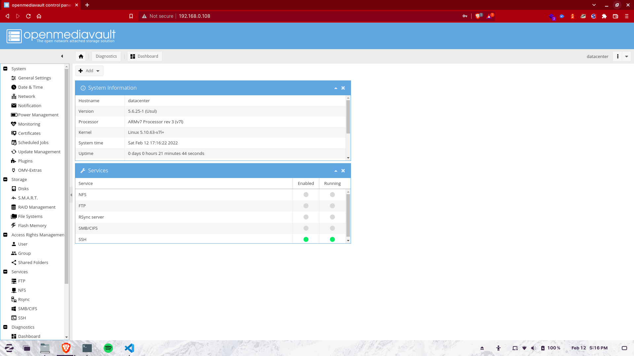Open the terminal from the taskbar

point(87,348)
